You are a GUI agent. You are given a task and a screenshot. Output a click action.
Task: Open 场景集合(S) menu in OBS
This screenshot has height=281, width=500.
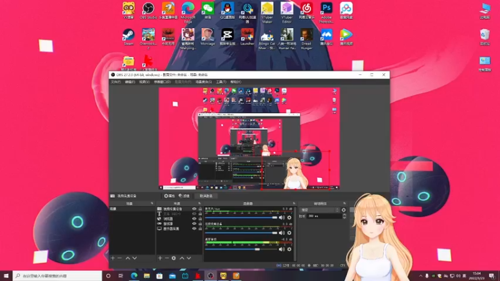204,82
